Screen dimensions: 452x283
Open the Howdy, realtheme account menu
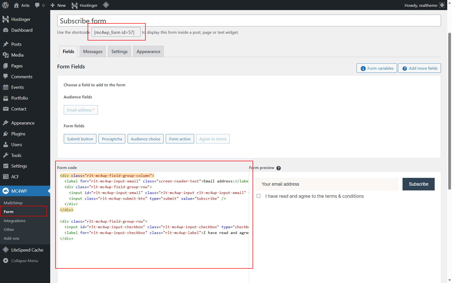(x=421, y=5)
